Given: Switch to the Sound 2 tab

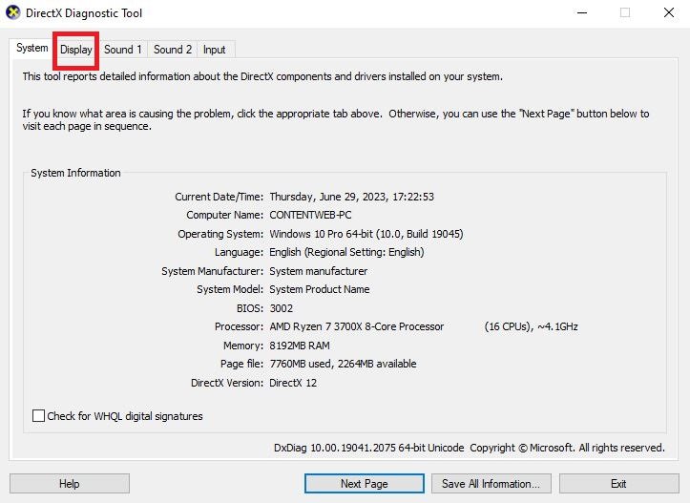Looking at the screenshot, I should click(x=173, y=50).
